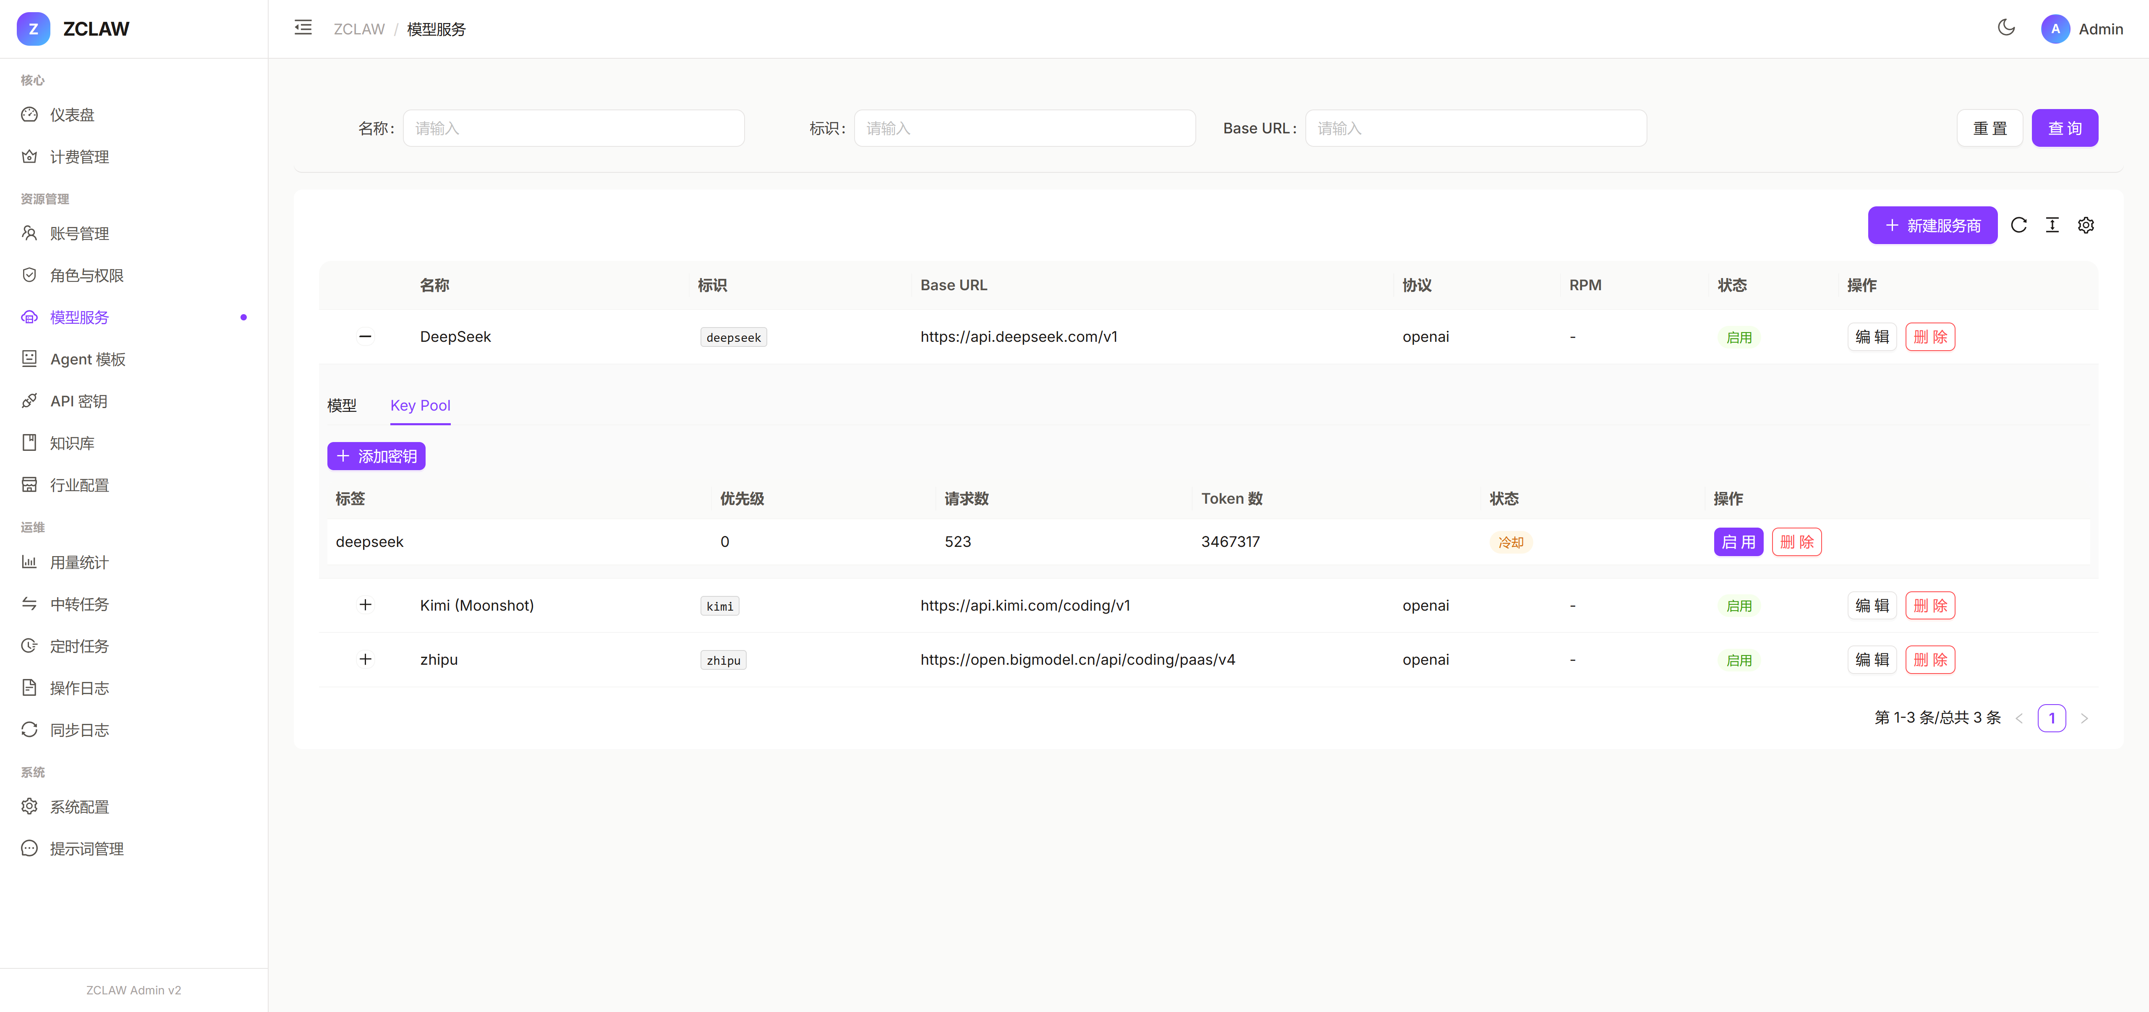This screenshot has height=1012, width=2149.
Task: Select the Key Pool tab
Action: point(420,405)
